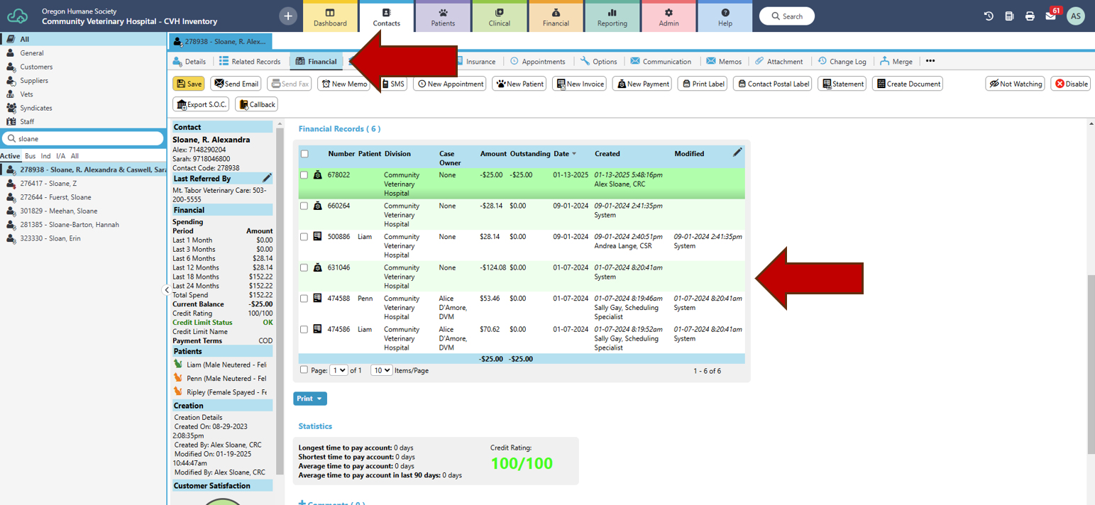The width and height of the screenshot is (1095, 505).
Task: Switch to Appointments sub-tab
Action: click(x=538, y=62)
